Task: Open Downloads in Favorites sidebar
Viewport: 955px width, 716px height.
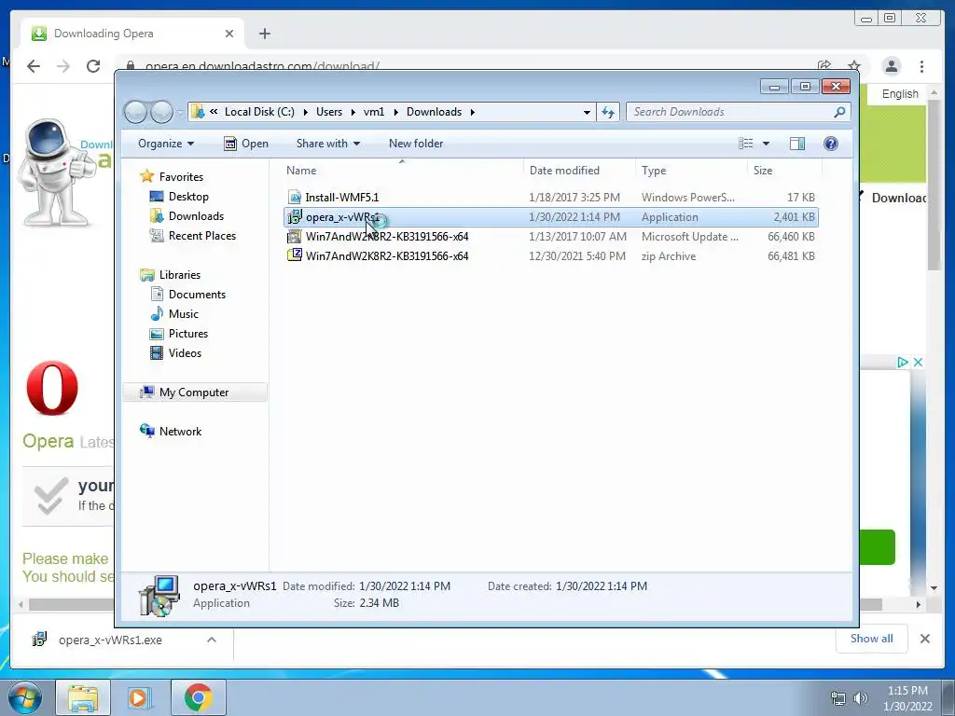Action: tap(196, 216)
